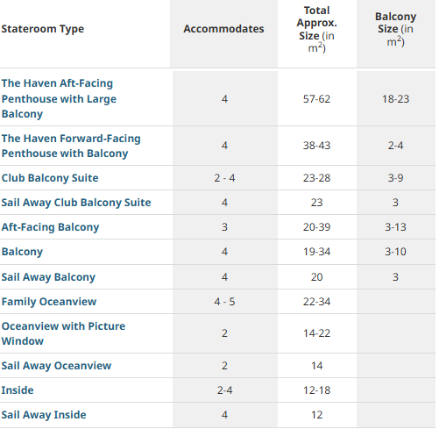The width and height of the screenshot is (439, 429).
Task: Click the Aft-Facing Balcony stateroom link
Action: pyautogui.click(x=50, y=227)
